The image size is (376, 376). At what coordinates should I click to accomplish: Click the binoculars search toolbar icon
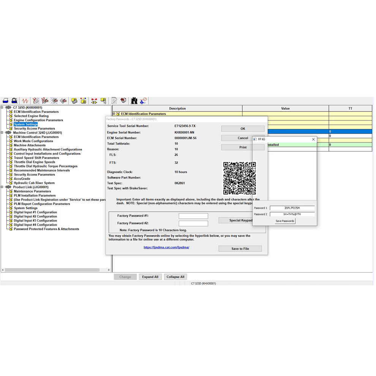pyautogui.click(x=134, y=100)
